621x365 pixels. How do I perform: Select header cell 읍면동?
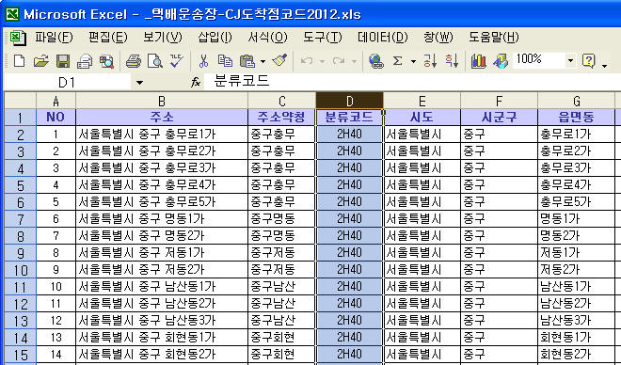coord(576,118)
